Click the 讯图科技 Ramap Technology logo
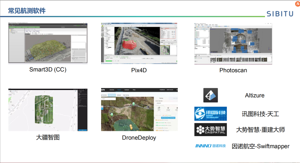This screenshot has height=163, width=300. (x=211, y=114)
